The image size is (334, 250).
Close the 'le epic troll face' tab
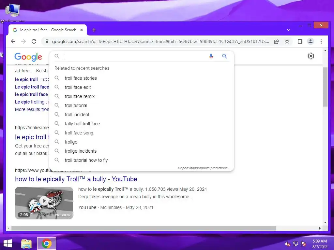pos(81,30)
